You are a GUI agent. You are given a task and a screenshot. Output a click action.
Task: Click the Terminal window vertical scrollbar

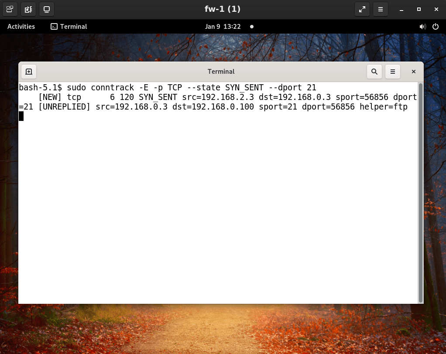pos(421,192)
